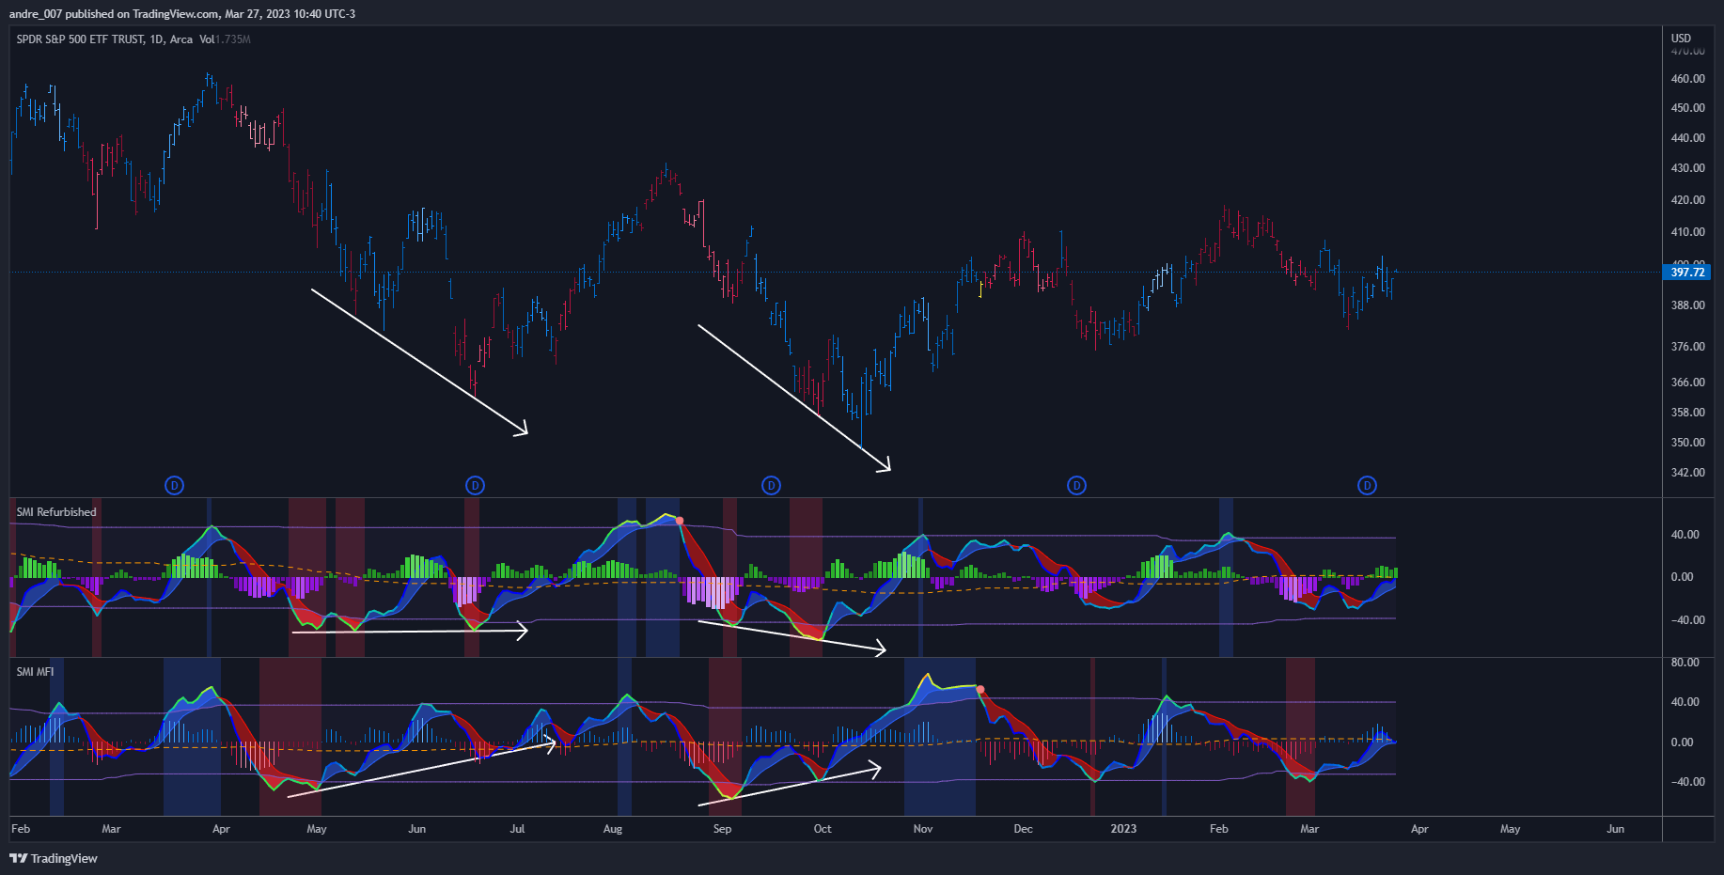The height and width of the screenshot is (875, 1724).
Task: Click the 350.00 price axis label
Action: tap(1687, 443)
